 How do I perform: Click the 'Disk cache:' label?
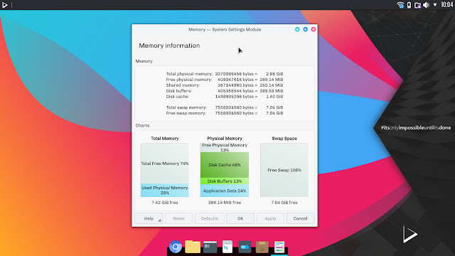[178, 97]
